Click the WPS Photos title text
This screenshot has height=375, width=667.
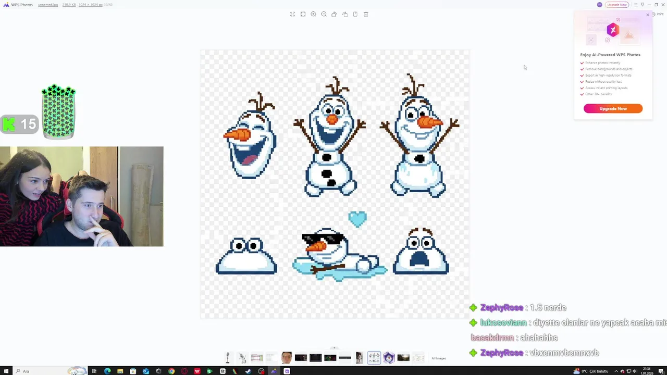(22, 5)
